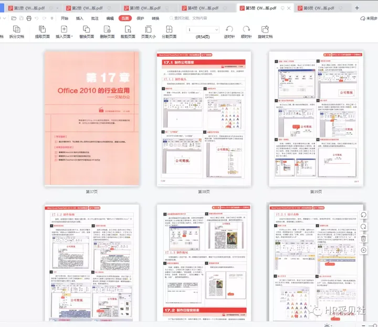Switch to the 第3册 PDF tab
The image size is (378, 327).
[145, 8]
